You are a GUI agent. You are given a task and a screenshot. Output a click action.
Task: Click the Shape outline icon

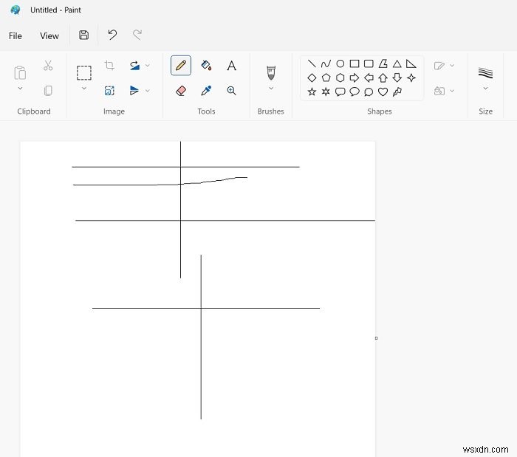click(x=439, y=66)
